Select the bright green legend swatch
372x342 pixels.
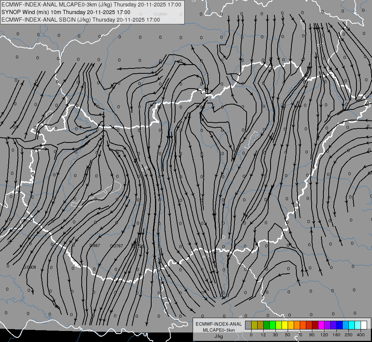click(x=272, y=325)
